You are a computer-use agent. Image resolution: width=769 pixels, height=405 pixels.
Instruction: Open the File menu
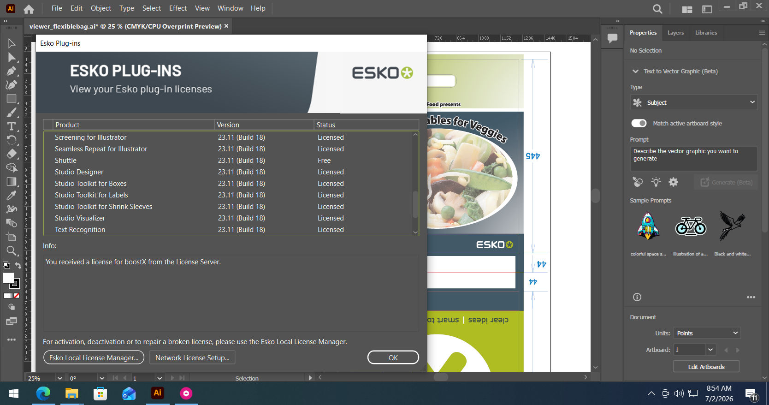(x=57, y=8)
